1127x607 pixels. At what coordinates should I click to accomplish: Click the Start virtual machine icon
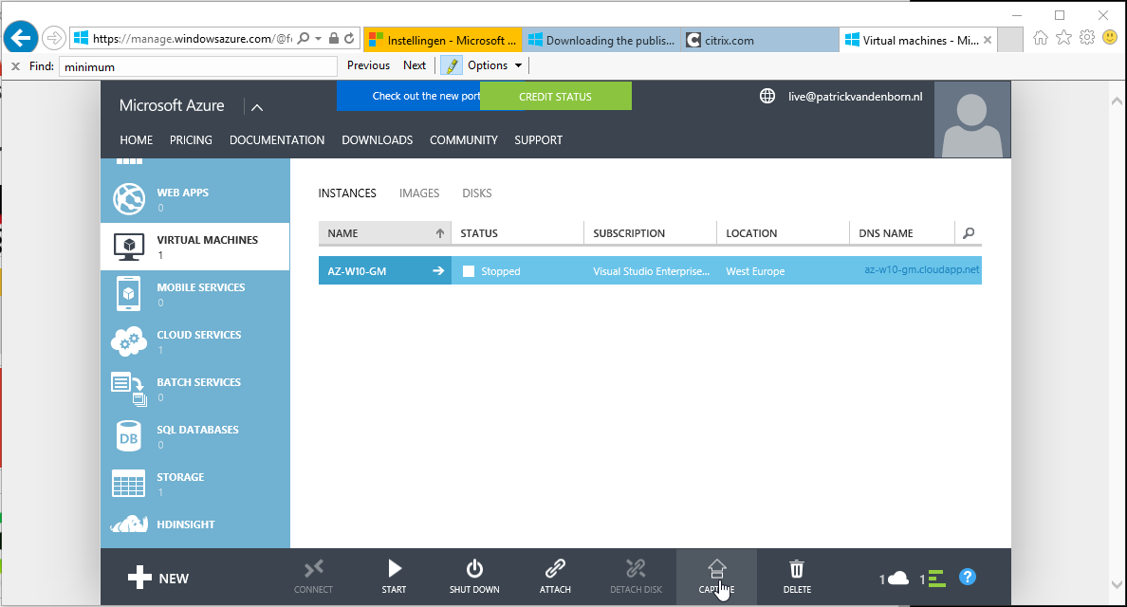point(394,569)
